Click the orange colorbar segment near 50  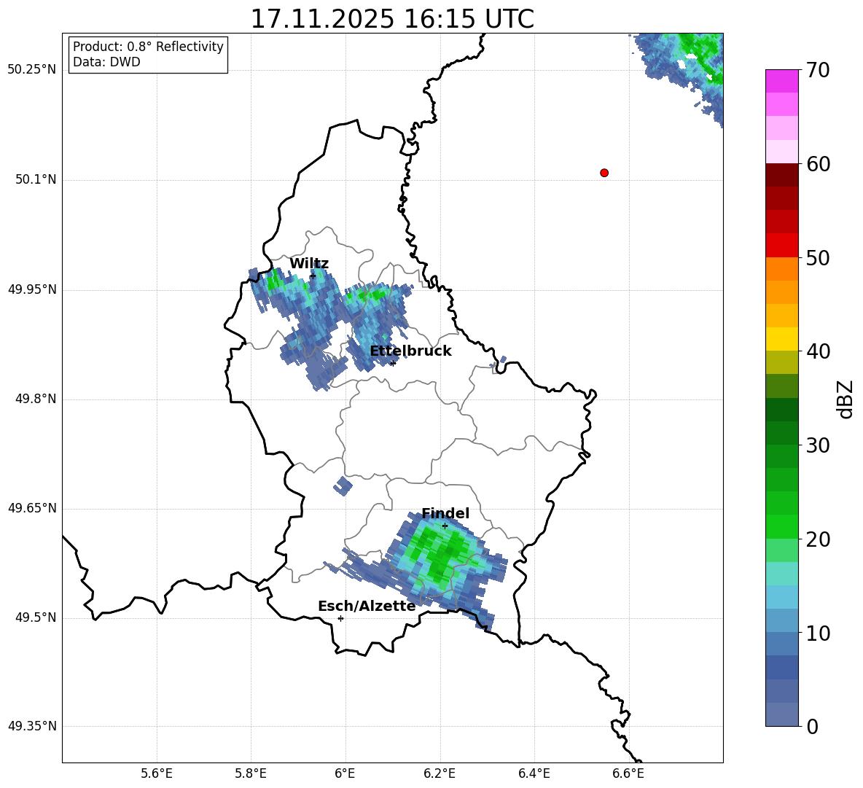(782, 269)
